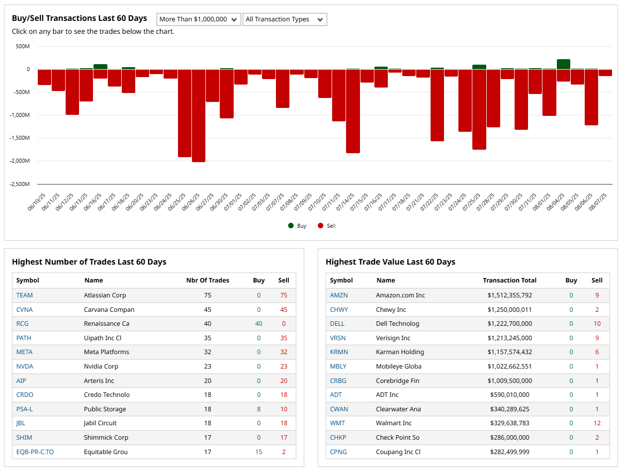The height and width of the screenshot is (470, 620).
Task: Open the PATH symbol link
Action: (24, 338)
